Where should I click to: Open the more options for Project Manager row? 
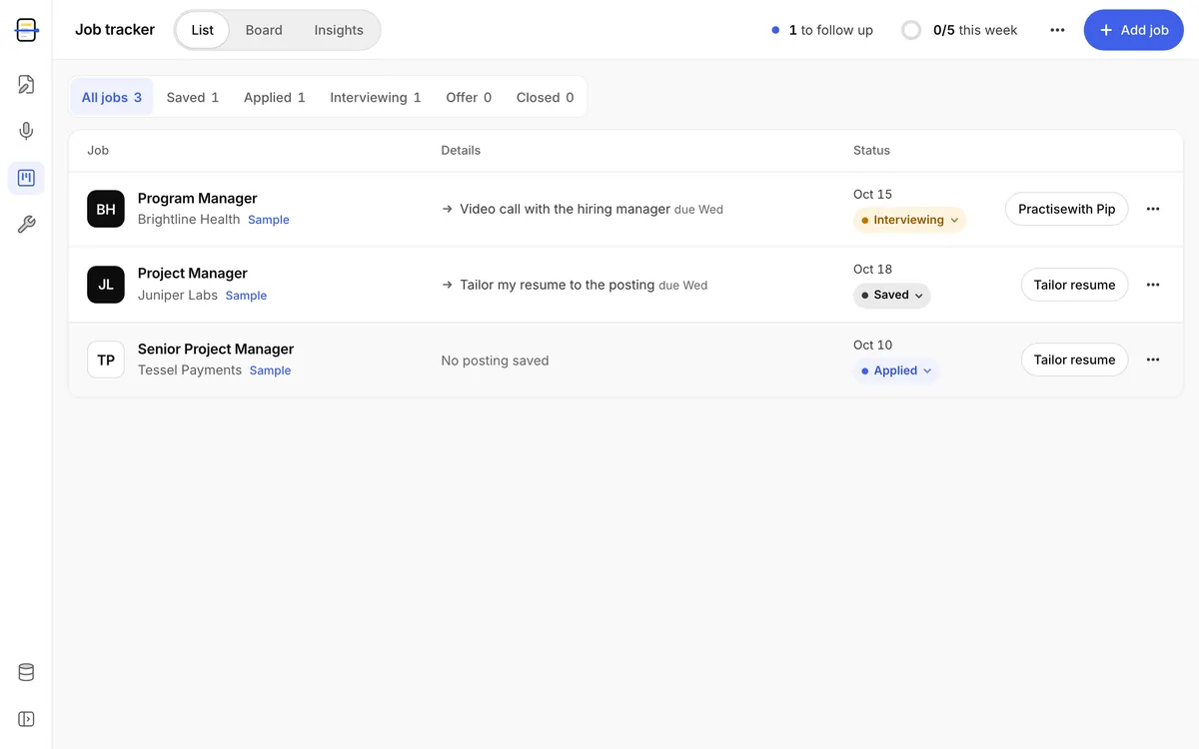coord(1153,285)
